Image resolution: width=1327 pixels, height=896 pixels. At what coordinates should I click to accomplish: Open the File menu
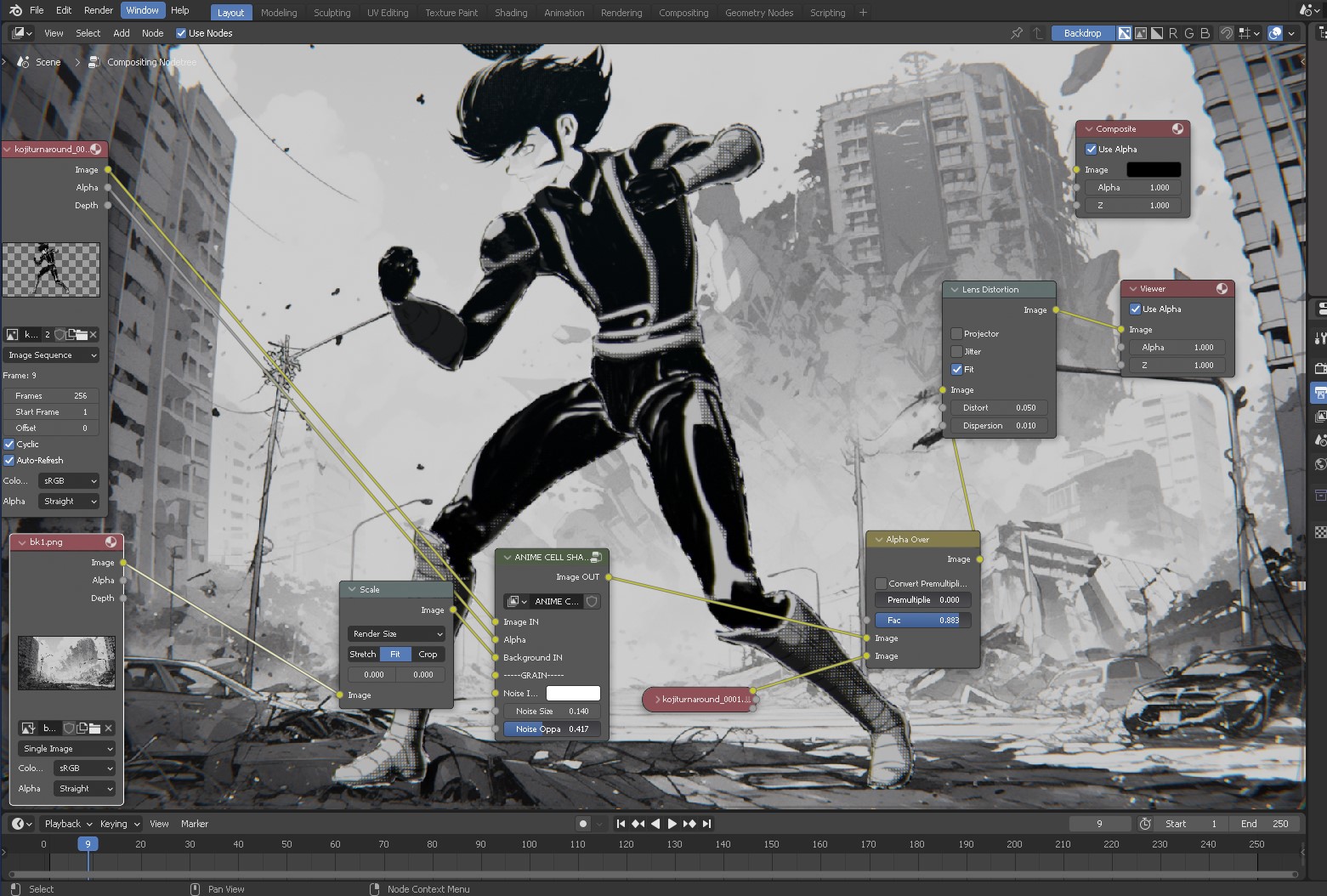coord(37,10)
